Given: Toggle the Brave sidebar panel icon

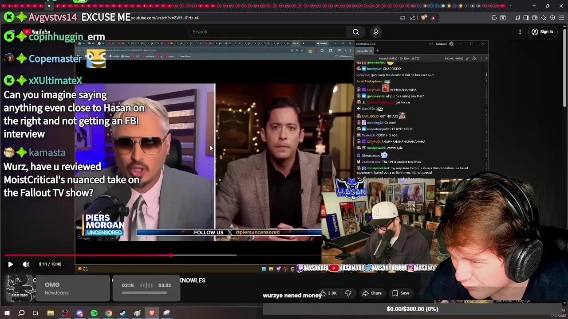Looking at the screenshot, I should click(526, 18).
